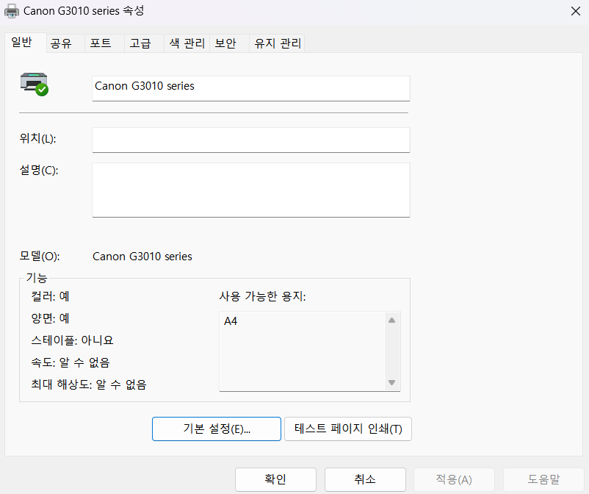Click the 컬러: 예 feature text

tap(50, 296)
